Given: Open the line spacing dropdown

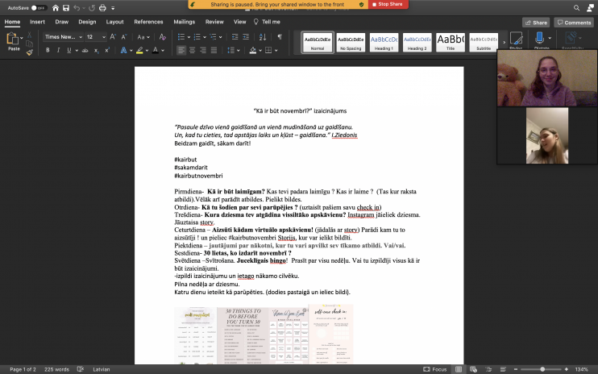Looking at the screenshot, I should point(234,50).
